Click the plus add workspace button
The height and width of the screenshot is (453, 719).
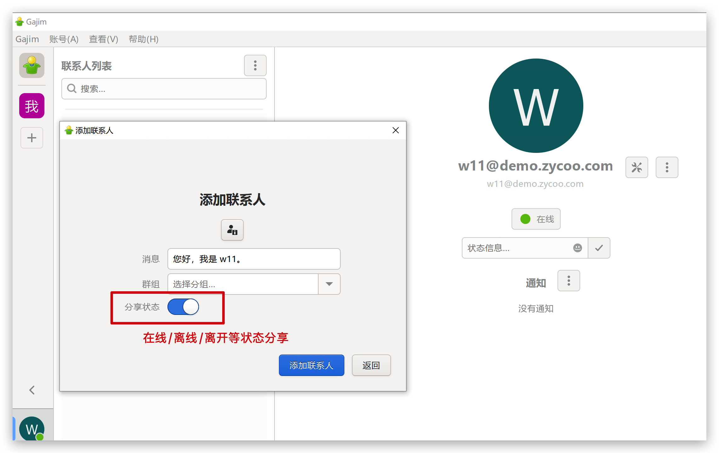32,138
